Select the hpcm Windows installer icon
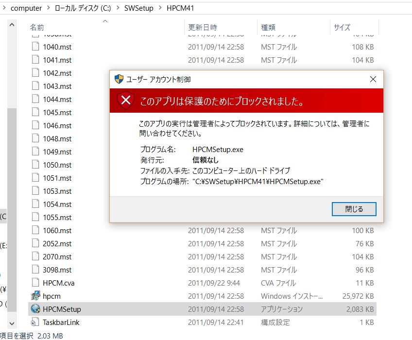 pyautogui.click(x=35, y=296)
